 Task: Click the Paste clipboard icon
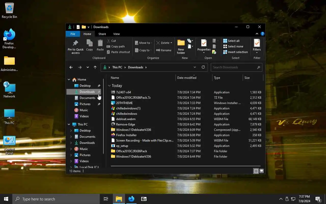click(100, 43)
